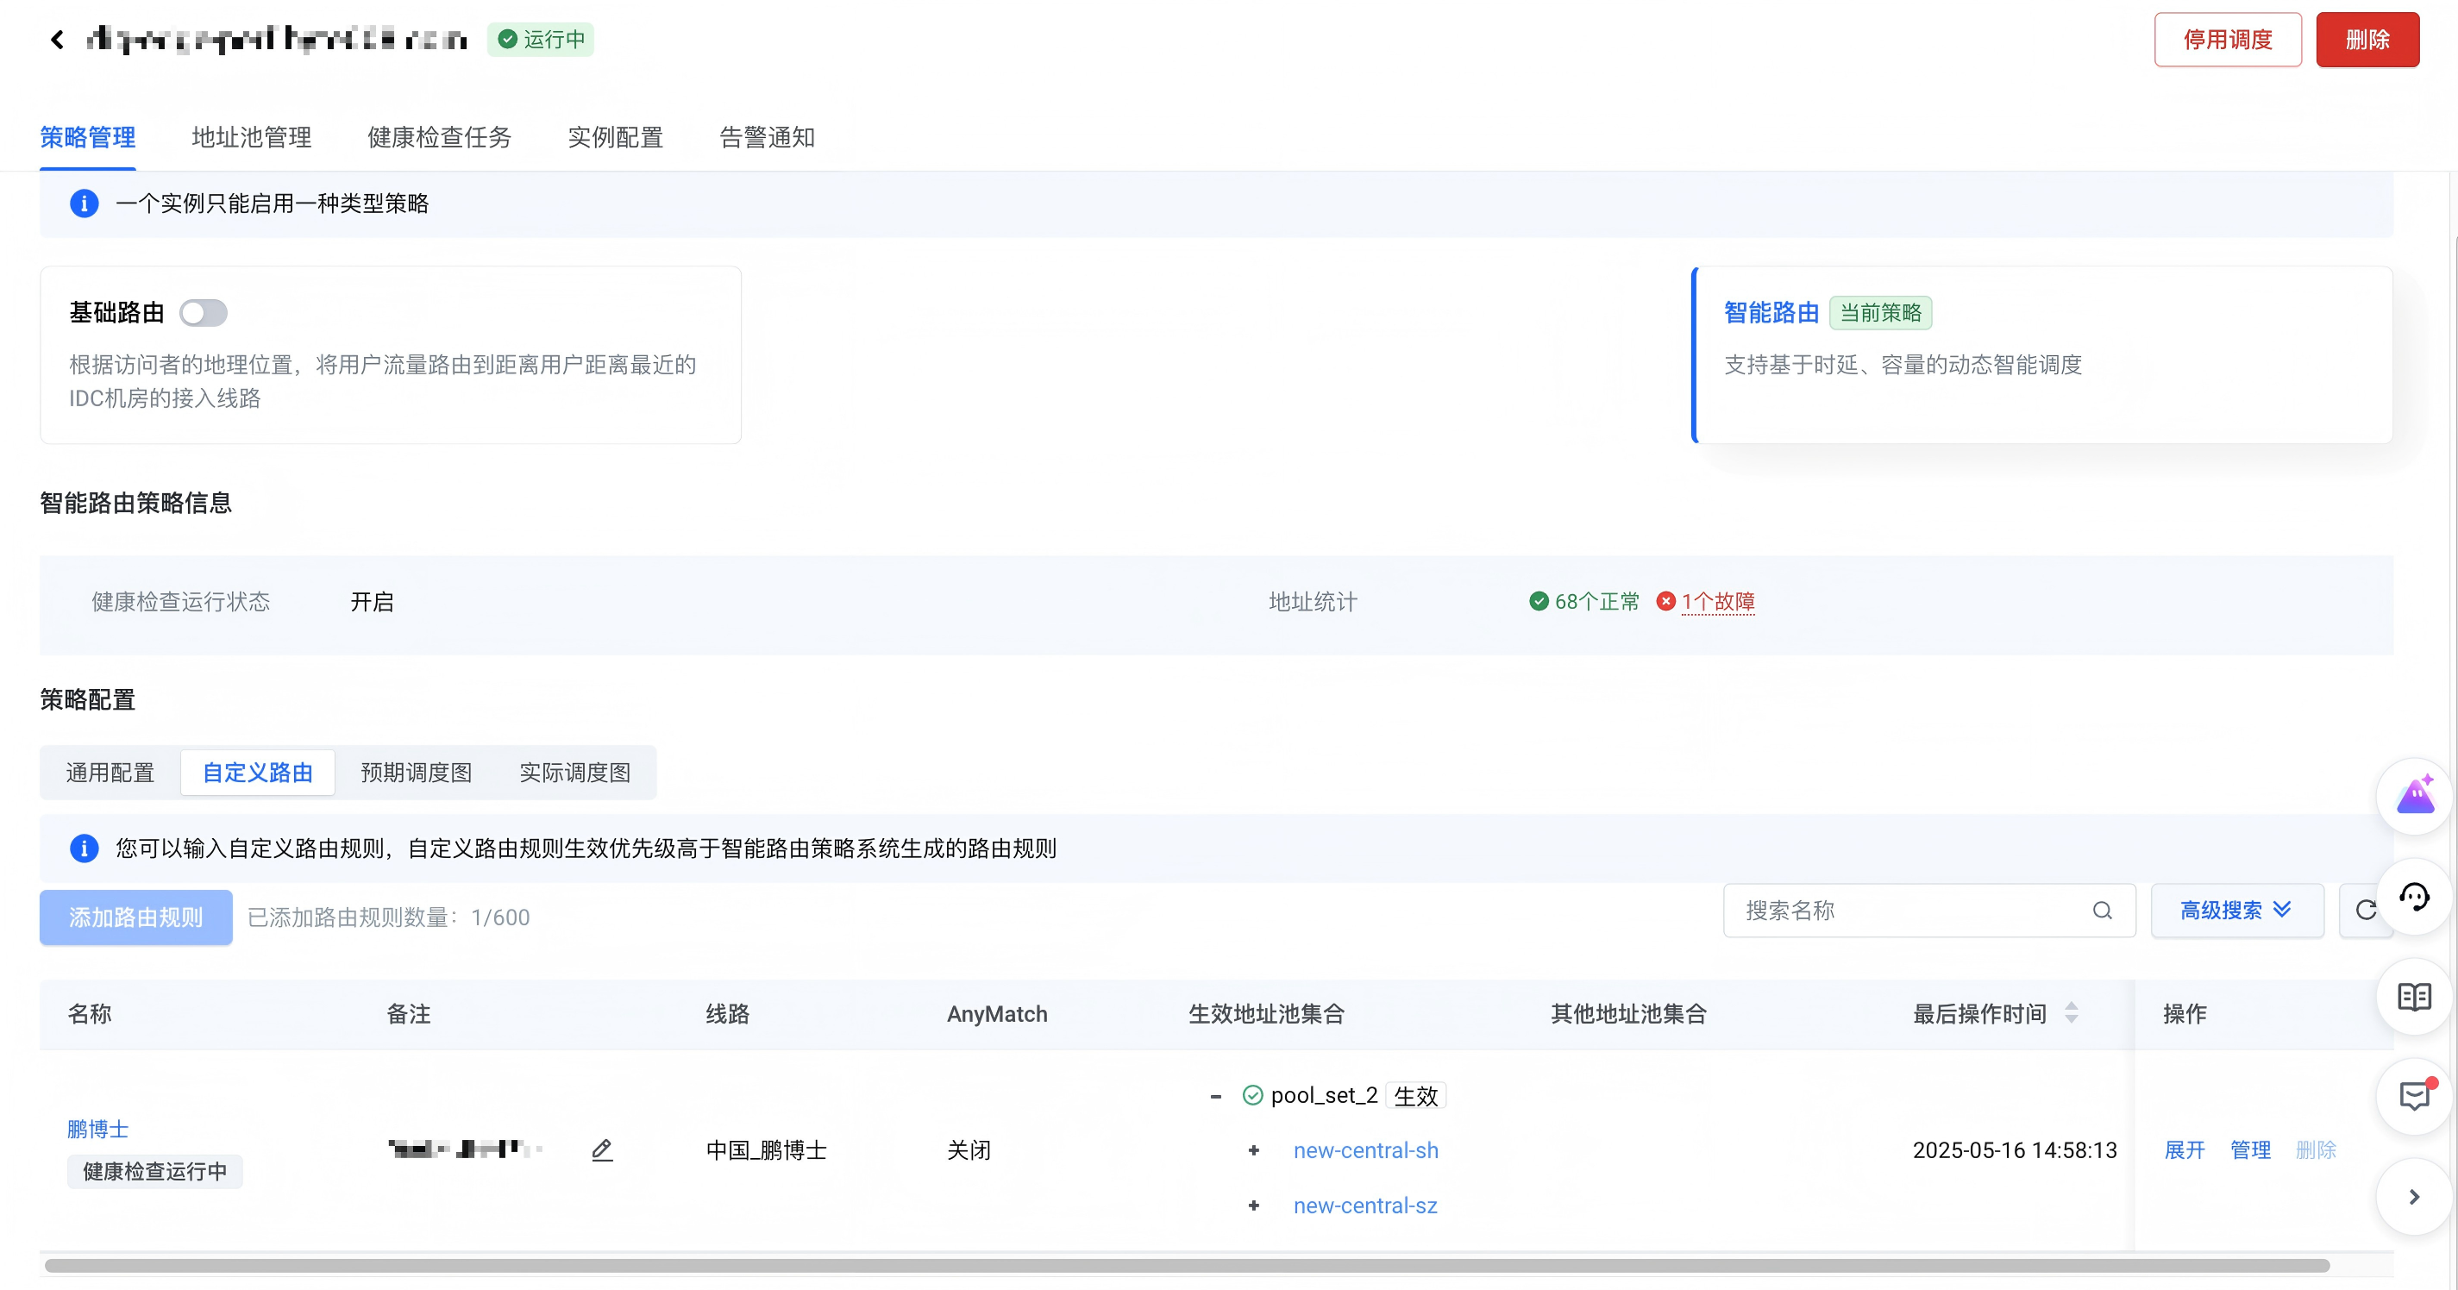The image size is (2458, 1290).
Task: Click the pencil edit remark icon
Action: (601, 1149)
